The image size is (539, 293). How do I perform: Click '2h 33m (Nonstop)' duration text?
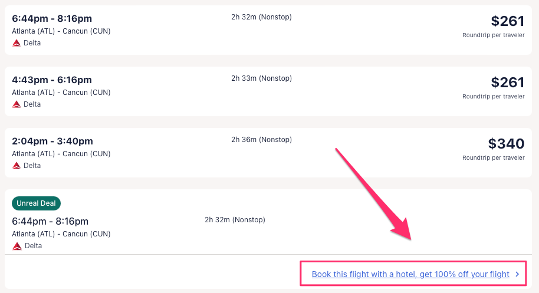pyautogui.click(x=261, y=78)
